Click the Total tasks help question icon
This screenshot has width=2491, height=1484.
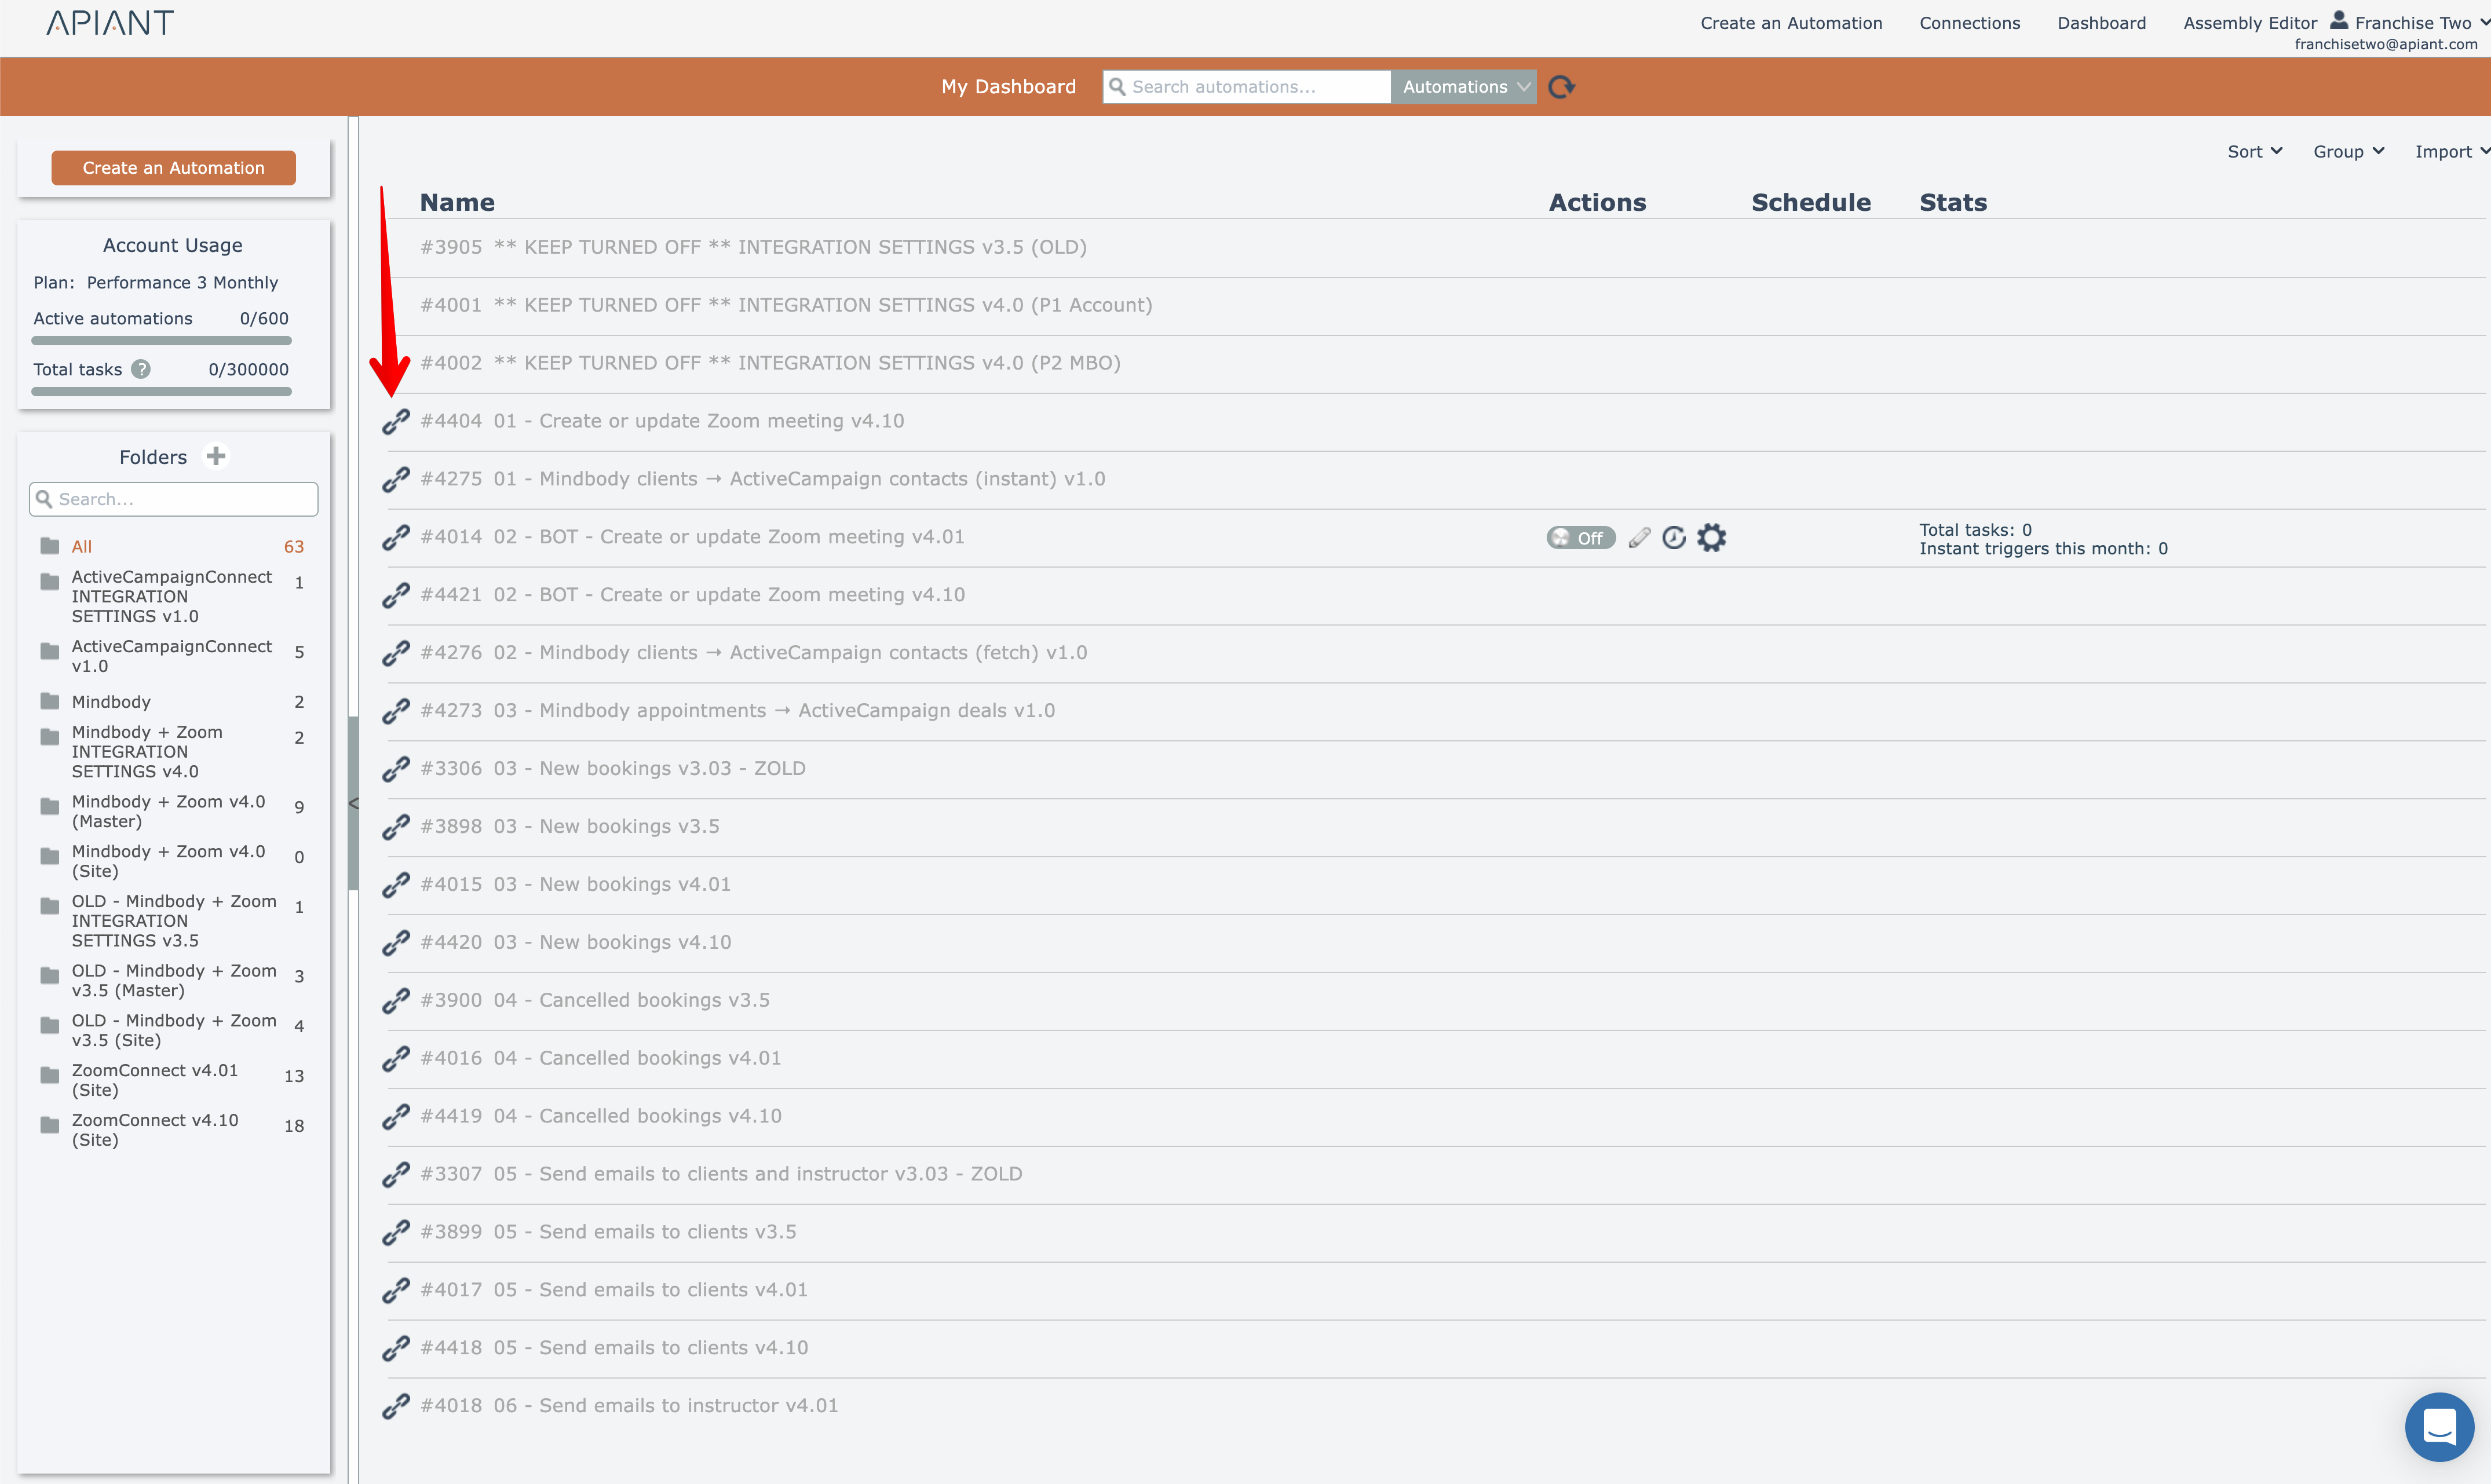142,369
